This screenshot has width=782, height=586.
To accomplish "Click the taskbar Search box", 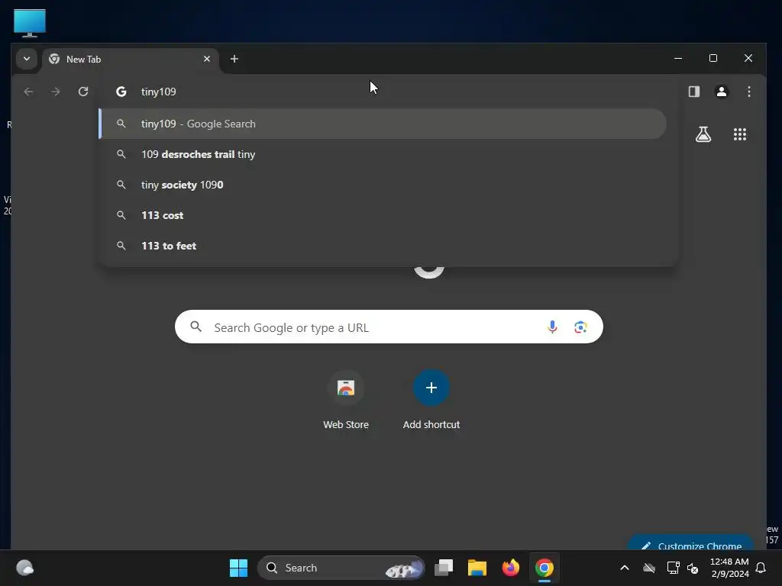I will pos(341,568).
